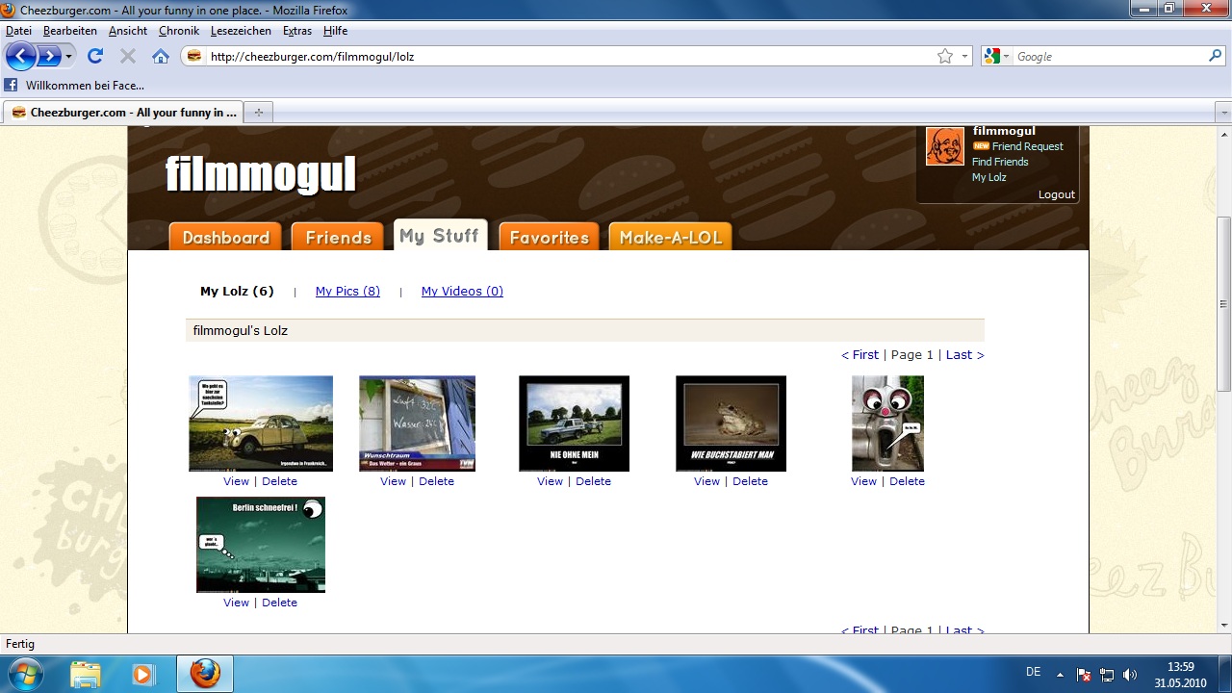Viewport: 1232px width, 693px height.
Task: Open the list all tabs dropdown
Action: [x=1223, y=113]
